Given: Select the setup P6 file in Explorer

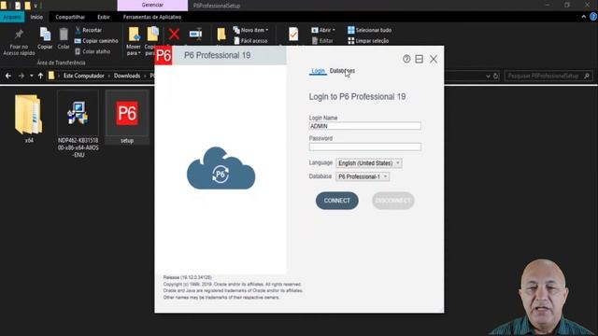Looking at the screenshot, I should pos(127,119).
